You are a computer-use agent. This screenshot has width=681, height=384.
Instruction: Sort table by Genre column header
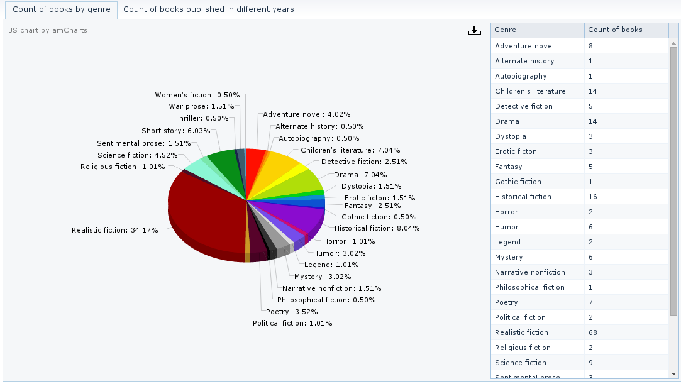pyautogui.click(x=538, y=30)
